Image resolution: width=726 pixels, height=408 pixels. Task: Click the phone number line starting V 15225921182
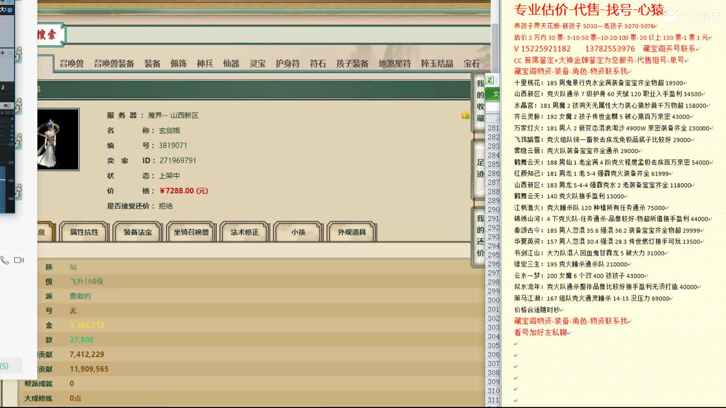(x=606, y=49)
